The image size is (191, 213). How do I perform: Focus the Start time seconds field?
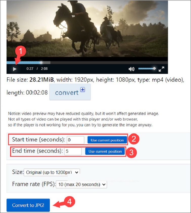tap(75, 140)
